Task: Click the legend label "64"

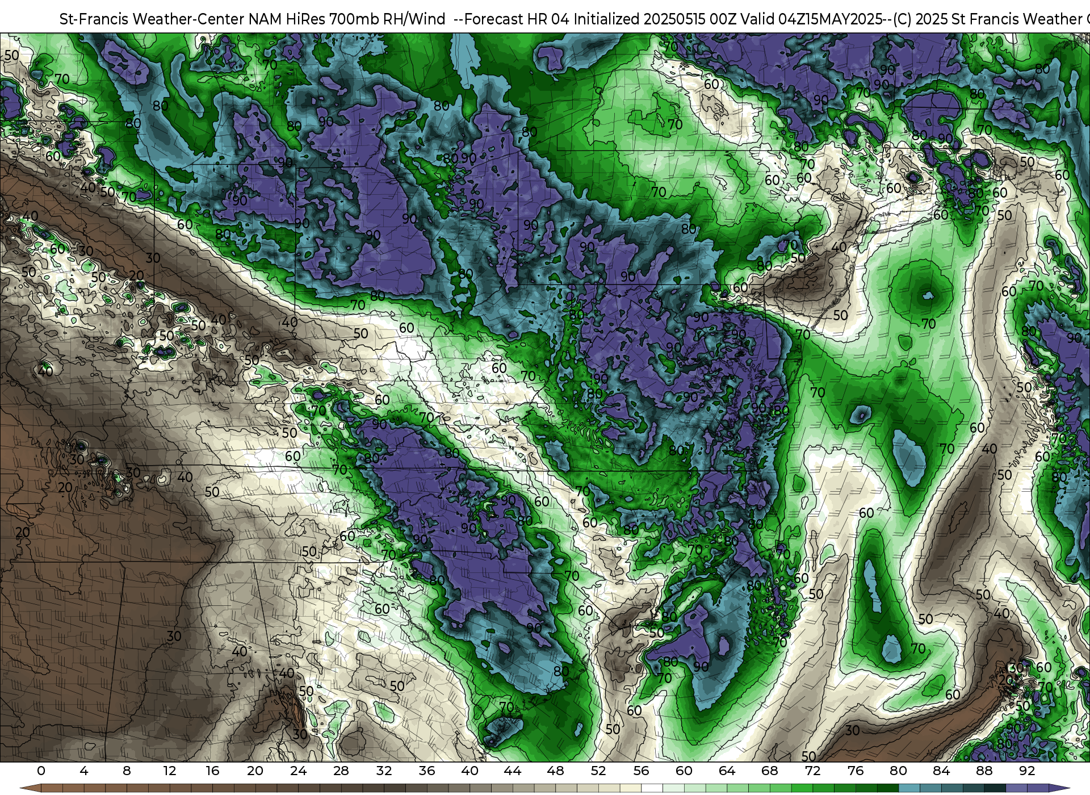Action: pos(727,771)
